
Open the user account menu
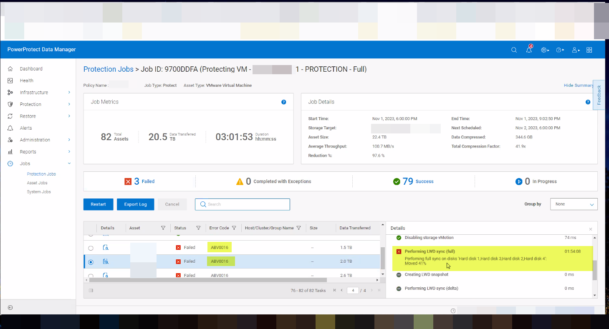574,50
